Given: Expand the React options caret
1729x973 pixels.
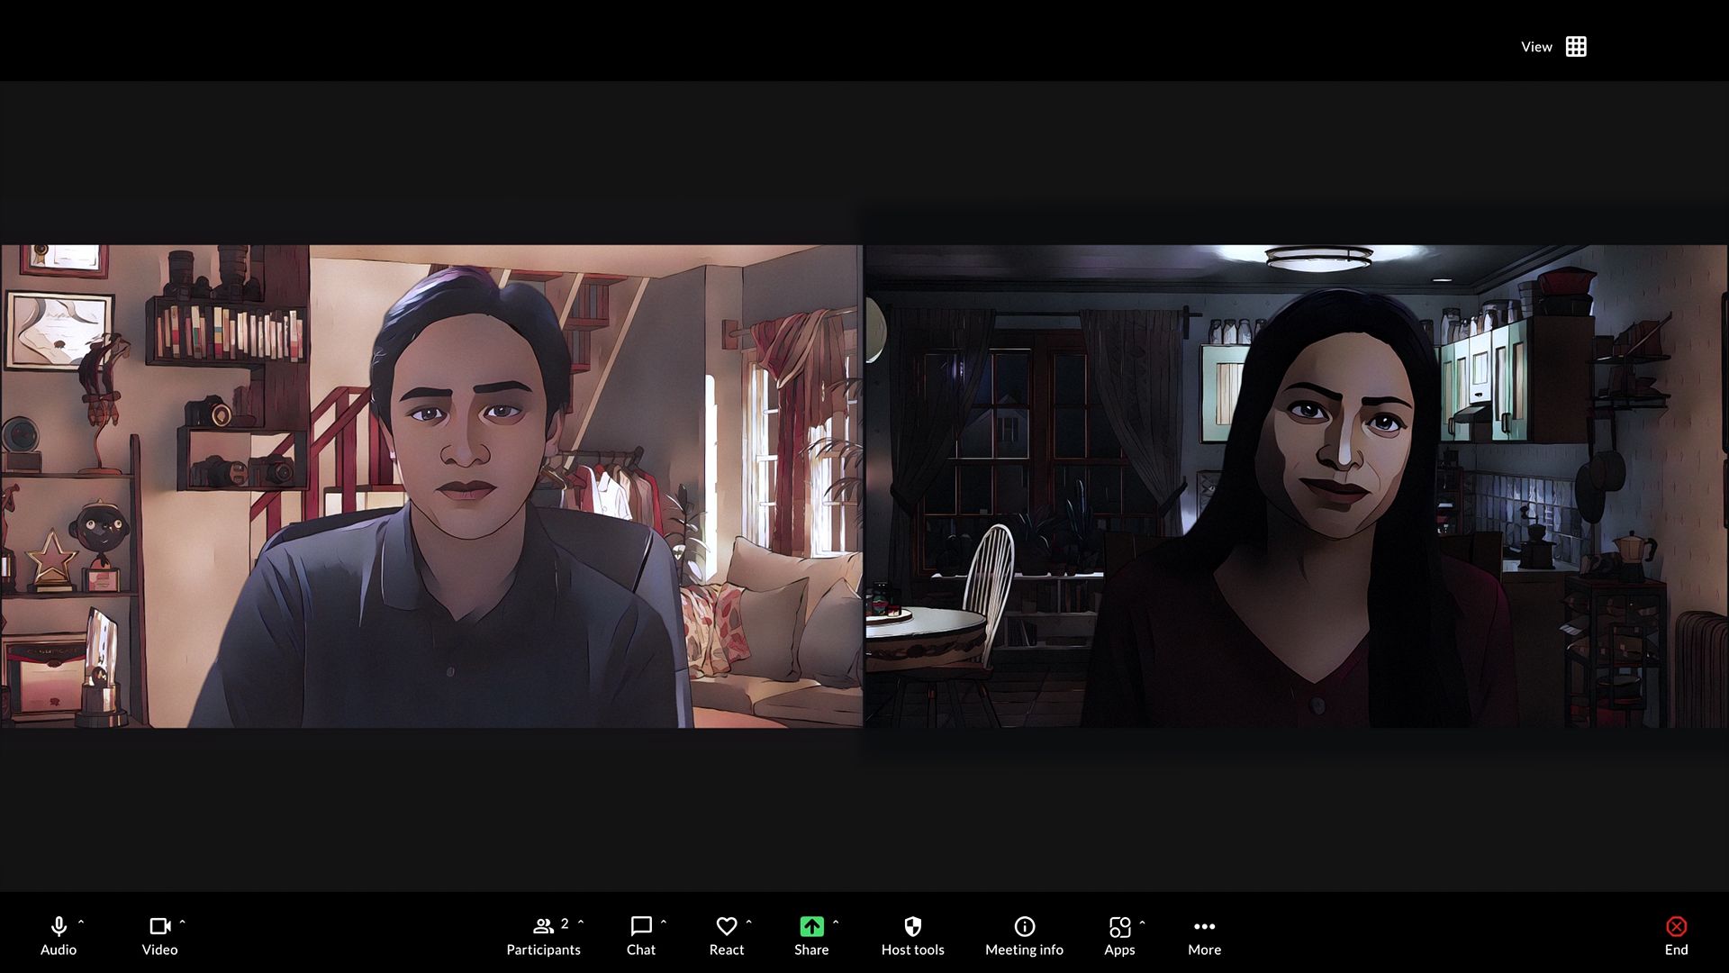Looking at the screenshot, I should tap(749, 923).
